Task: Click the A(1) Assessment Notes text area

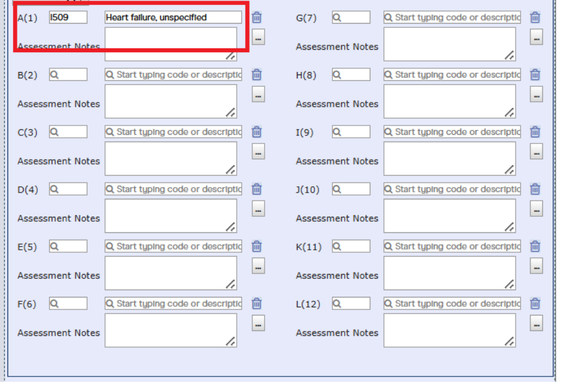Action: 171,44
